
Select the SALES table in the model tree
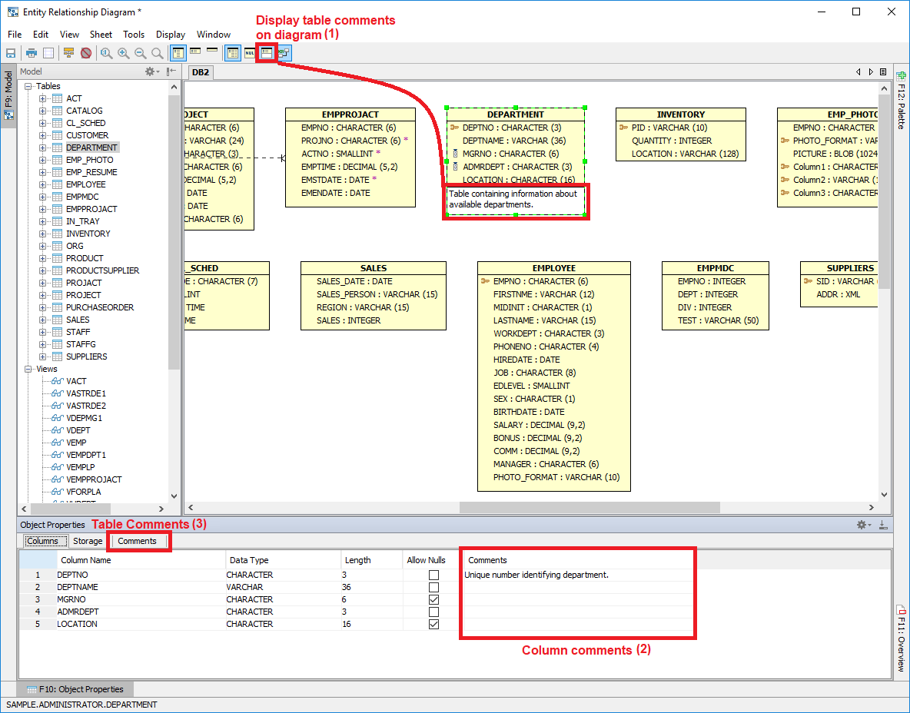78,320
